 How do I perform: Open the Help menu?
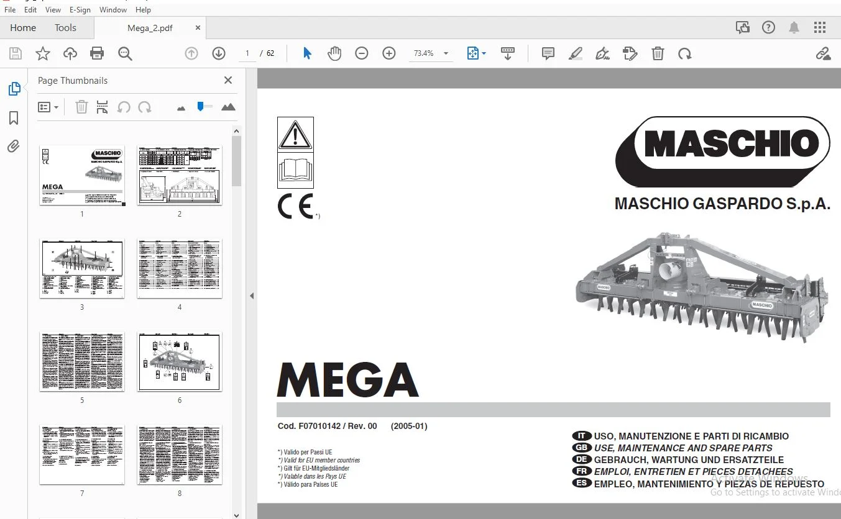coord(143,9)
